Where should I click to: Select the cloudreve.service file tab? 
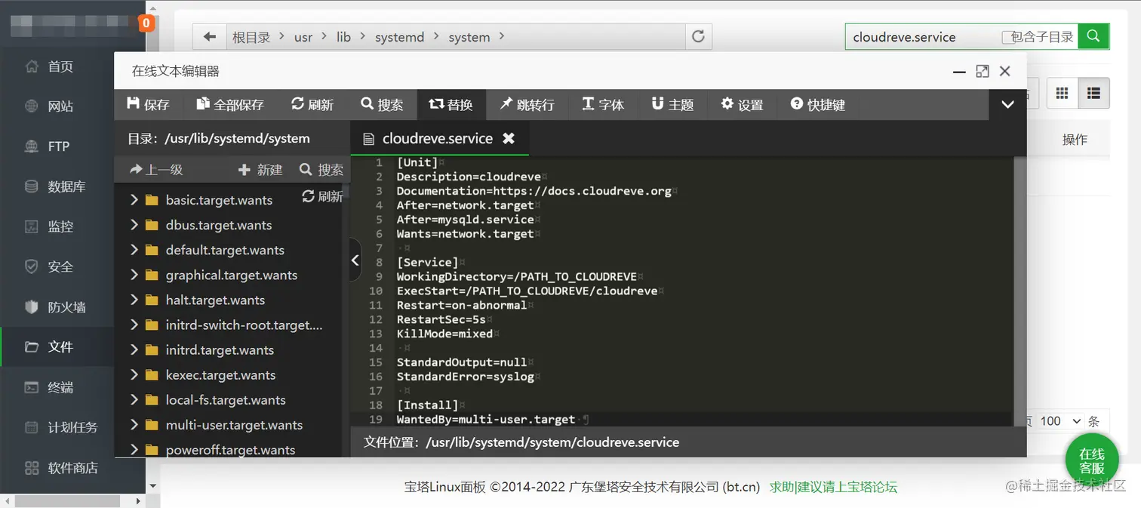click(x=438, y=138)
